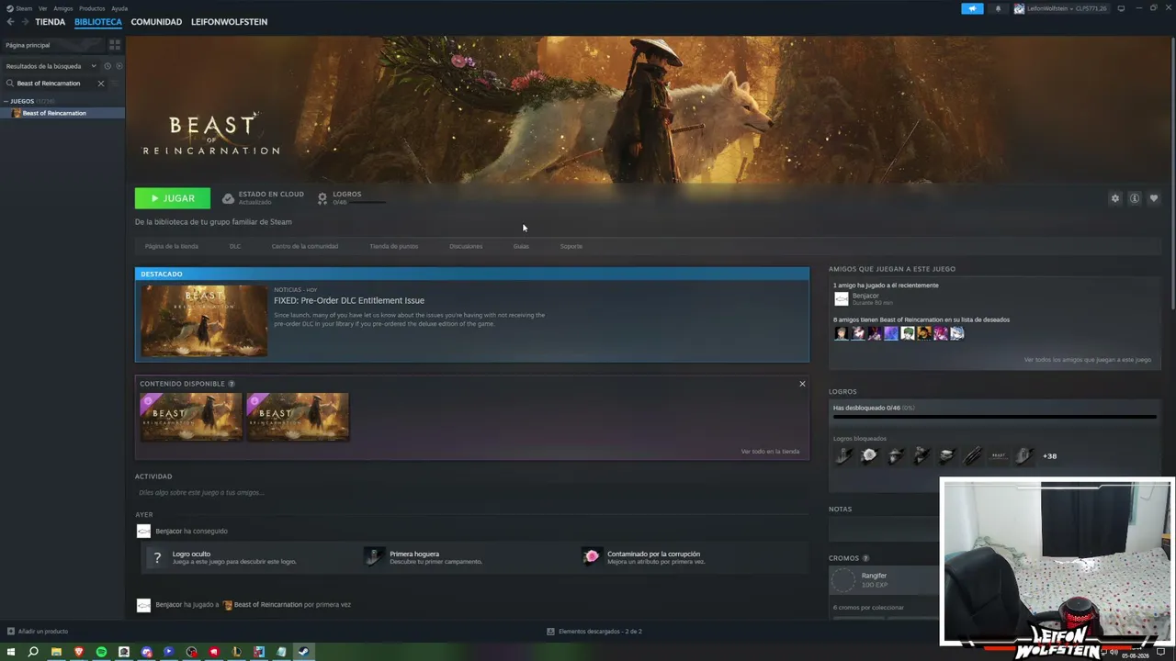Viewport: 1176px width, 661px height.
Task: Open the LEIFONWOLFSTEIN profile tab
Action: point(229,22)
